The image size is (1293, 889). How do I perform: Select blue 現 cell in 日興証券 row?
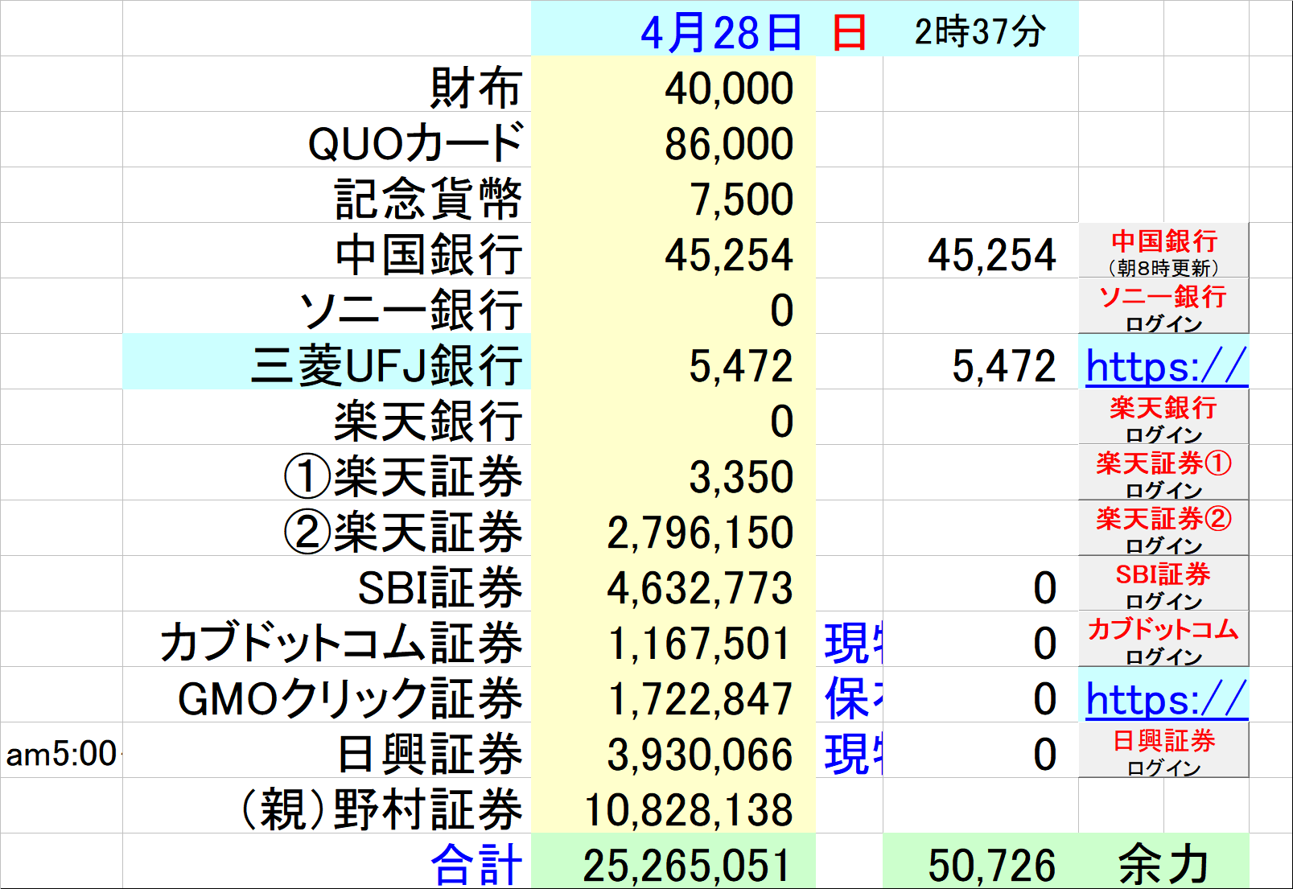tap(849, 751)
